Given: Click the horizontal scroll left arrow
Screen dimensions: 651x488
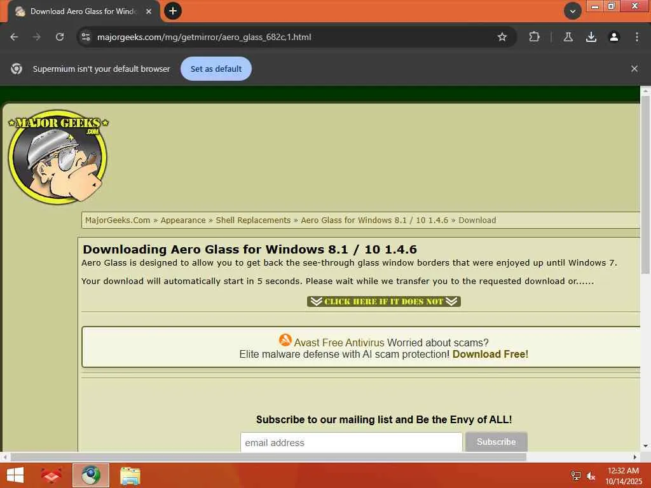Looking at the screenshot, I should (x=4, y=457).
